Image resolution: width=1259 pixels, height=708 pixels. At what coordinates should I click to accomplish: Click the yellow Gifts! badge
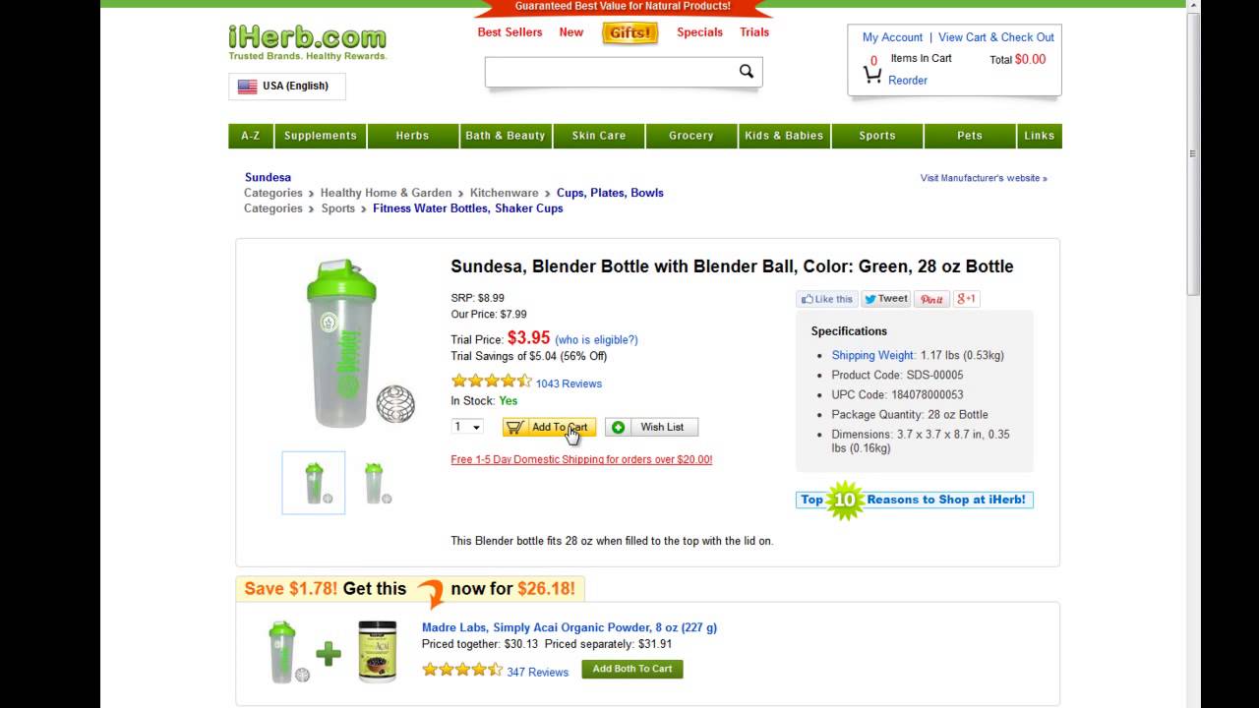629,32
